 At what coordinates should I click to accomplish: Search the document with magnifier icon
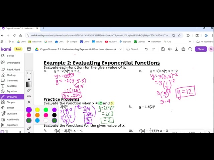click(x=190, y=49)
